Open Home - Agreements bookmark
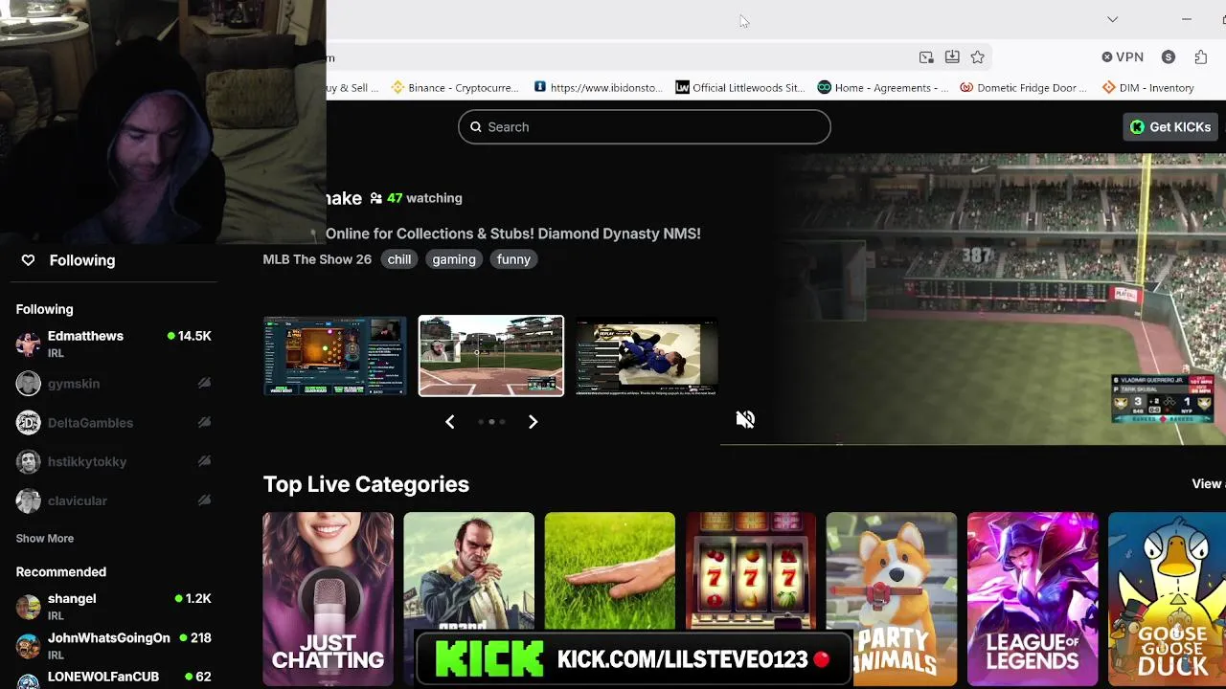This screenshot has width=1226, height=689. point(882,87)
